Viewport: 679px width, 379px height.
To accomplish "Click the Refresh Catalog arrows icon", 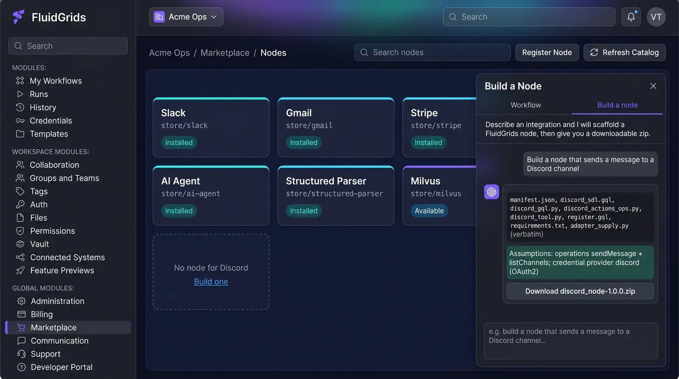I will point(594,52).
